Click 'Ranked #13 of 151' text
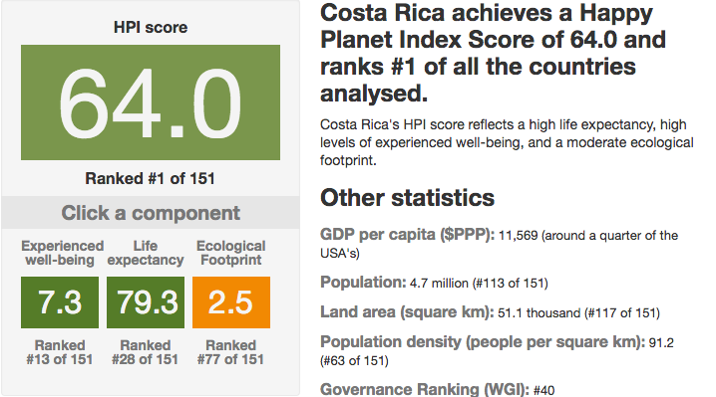This screenshot has width=716, height=397. tap(60, 352)
